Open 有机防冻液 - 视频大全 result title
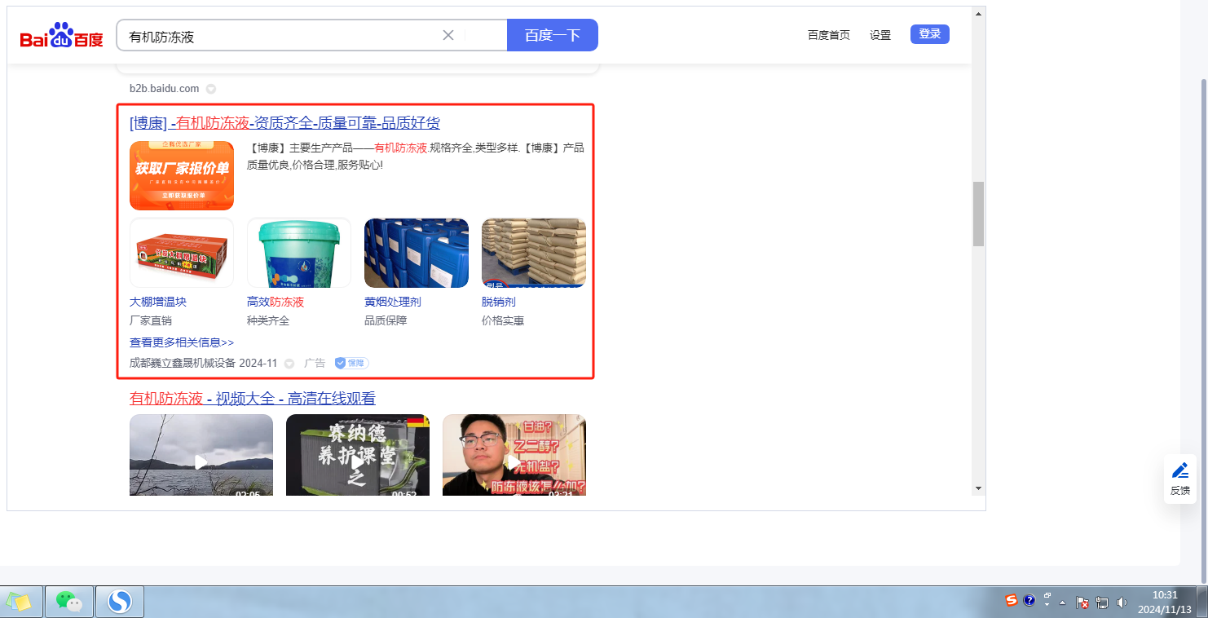The image size is (1208, 618). point(253,399)
